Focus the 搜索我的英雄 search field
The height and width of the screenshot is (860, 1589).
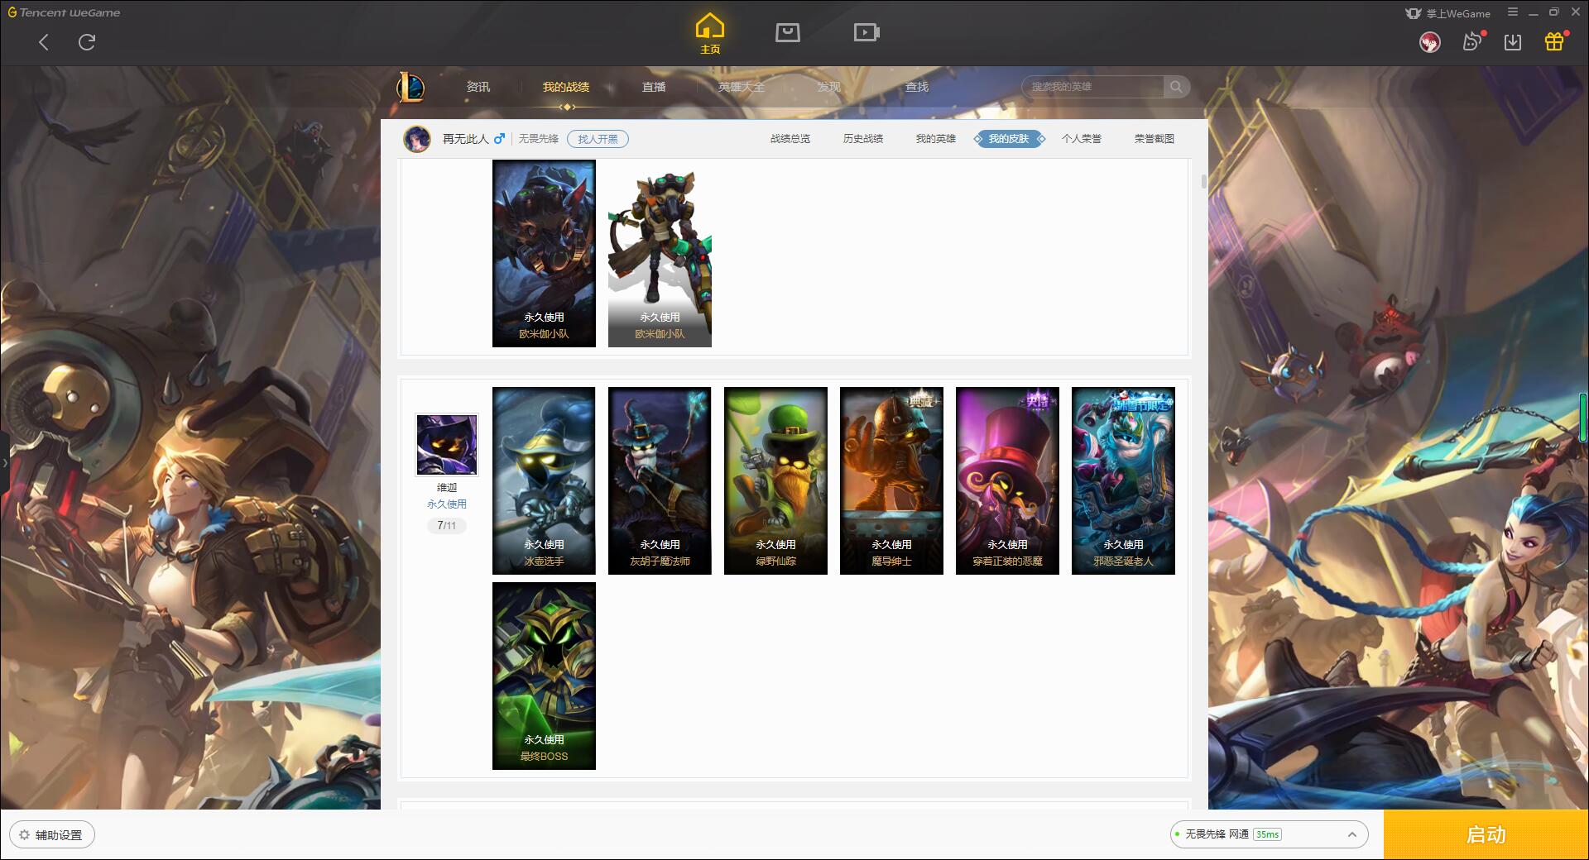click(x=1093, y=87)
